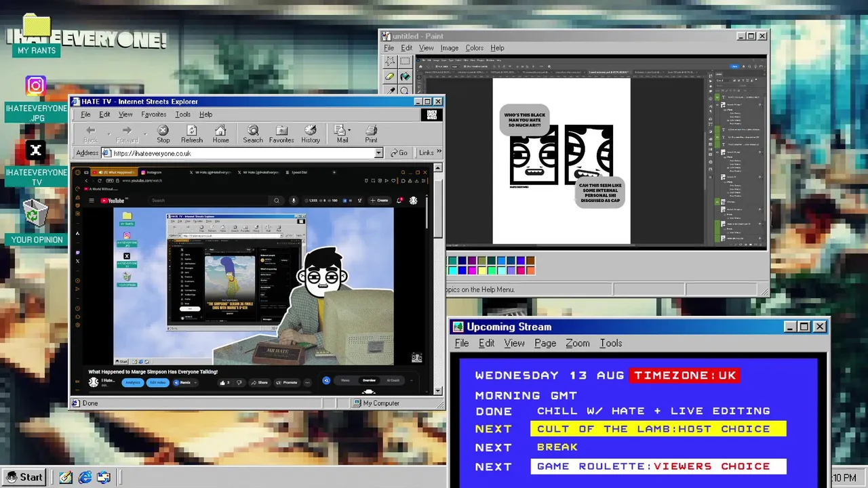Click the YouTube notifications bell
The image size is (868, 488).
pyautogui.click(x=399, y=201)
